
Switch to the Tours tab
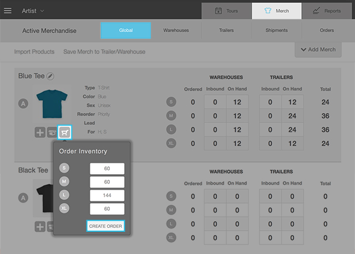[226, 11]
